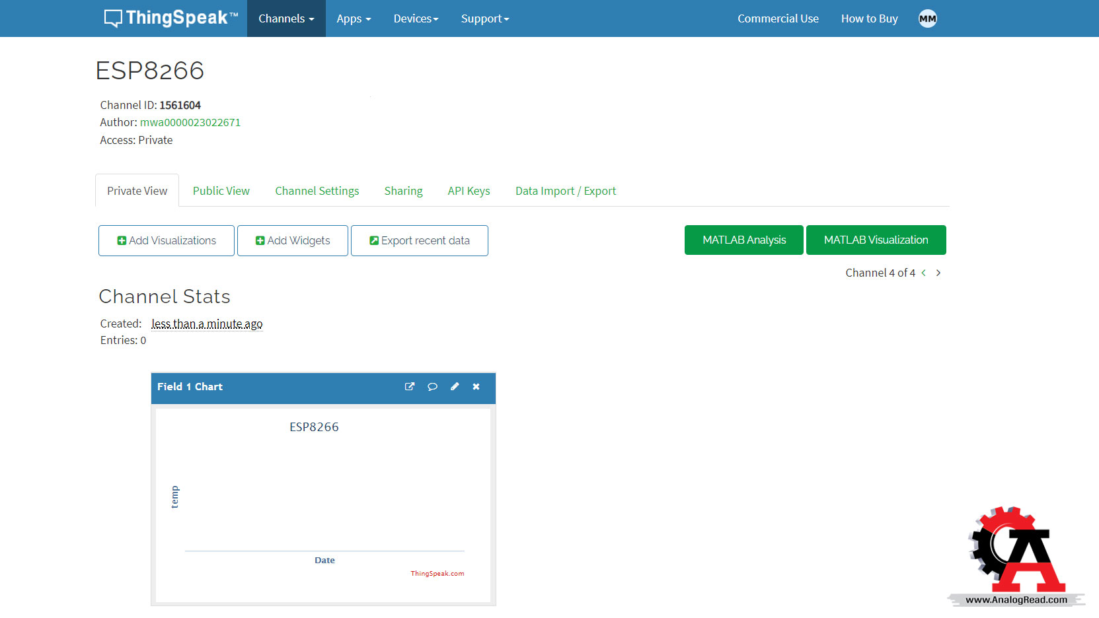Viewport: 1099px width, 618px height.
Task: Expand the Apps dropdown menu
Action: click(354, 18)
